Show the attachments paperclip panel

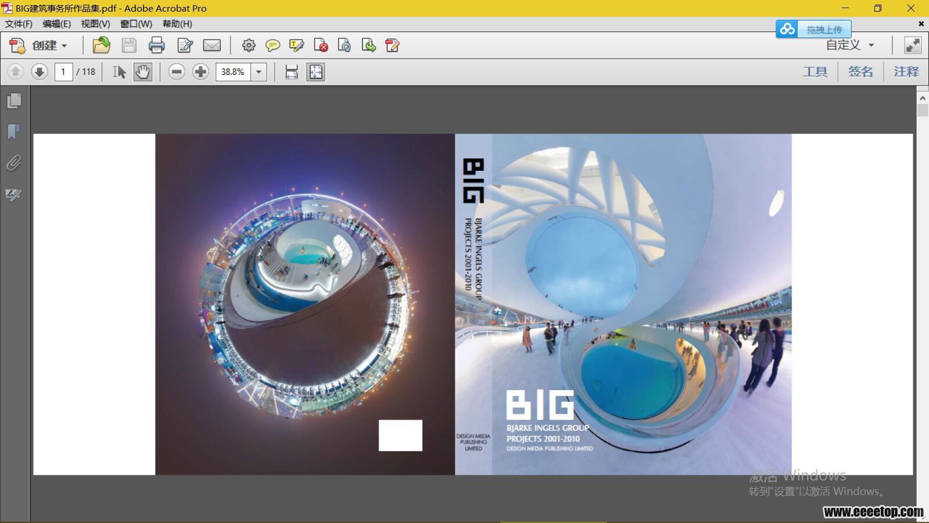click(14, 163)
